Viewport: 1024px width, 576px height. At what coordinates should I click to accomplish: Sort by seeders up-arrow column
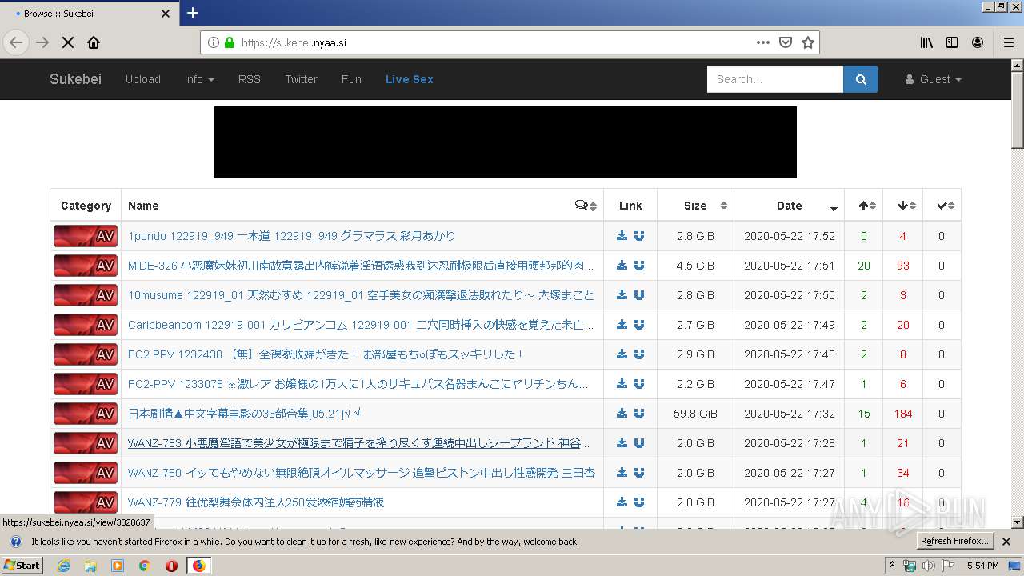coord(864,206)
